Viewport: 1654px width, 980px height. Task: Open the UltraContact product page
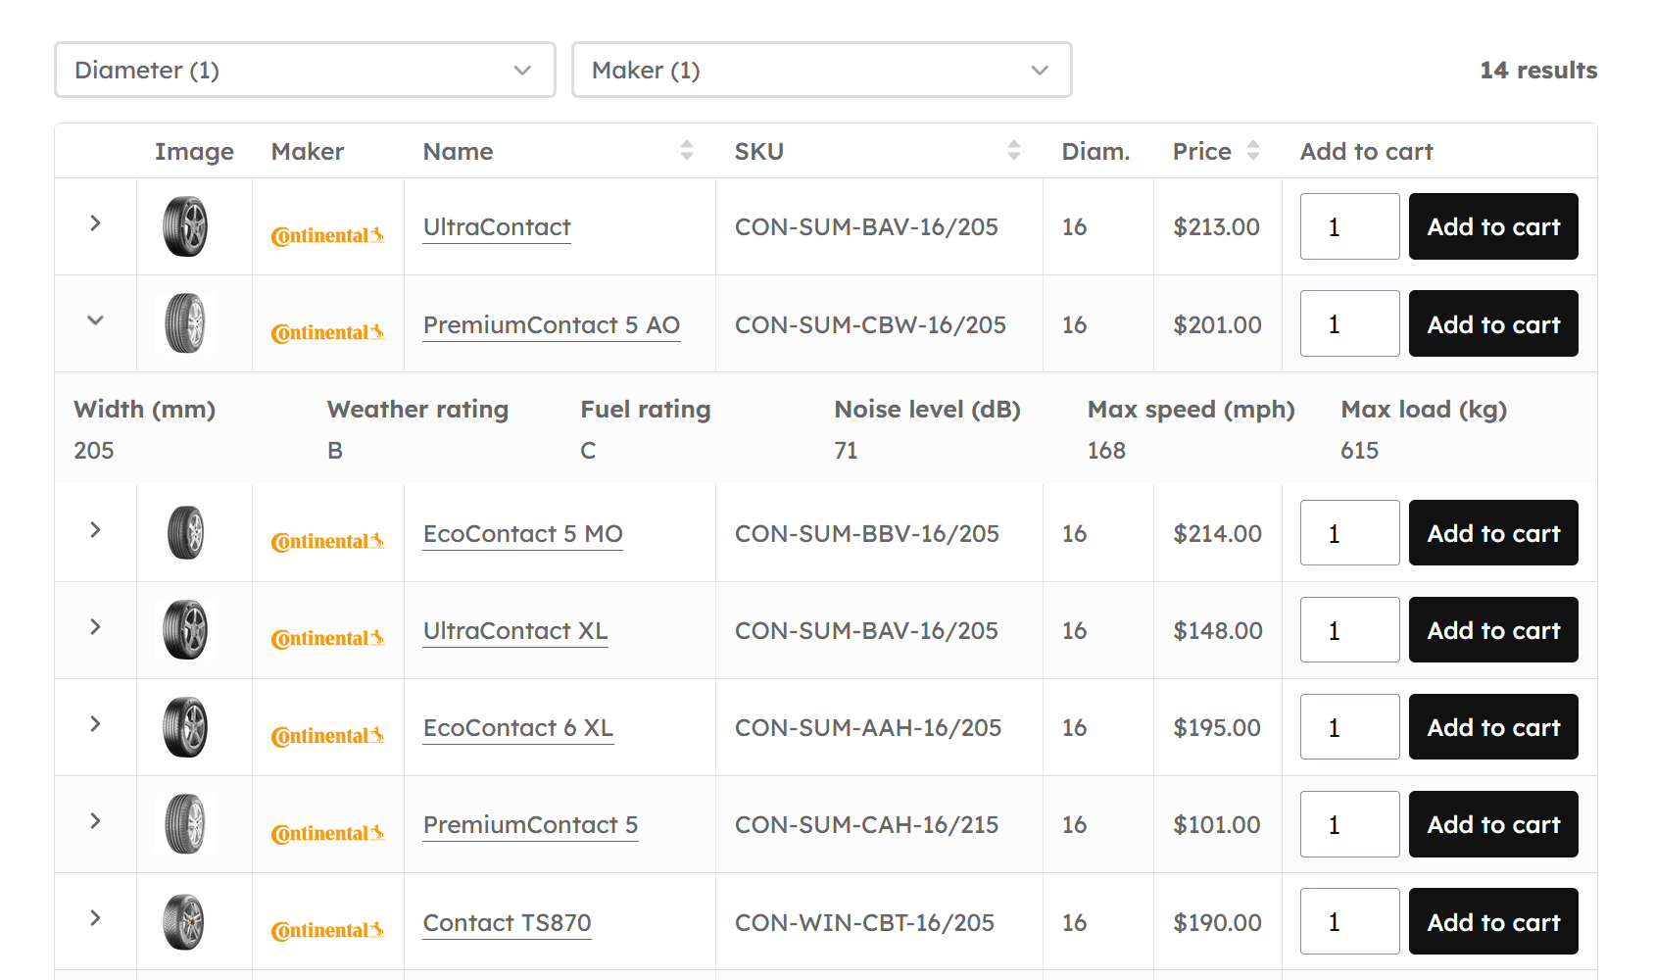(x=496, y=226)
